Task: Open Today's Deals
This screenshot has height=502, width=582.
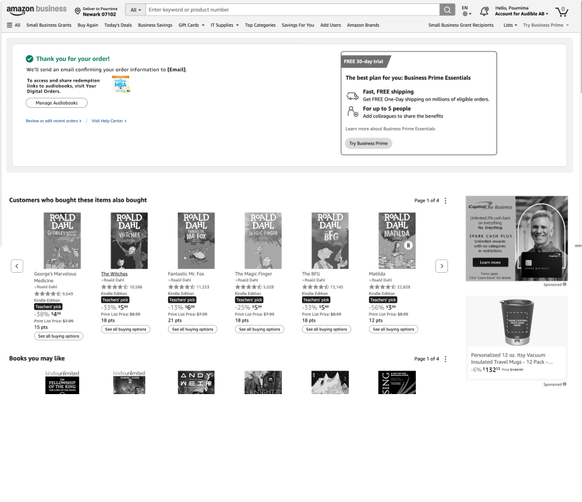Action: point(118,25)
